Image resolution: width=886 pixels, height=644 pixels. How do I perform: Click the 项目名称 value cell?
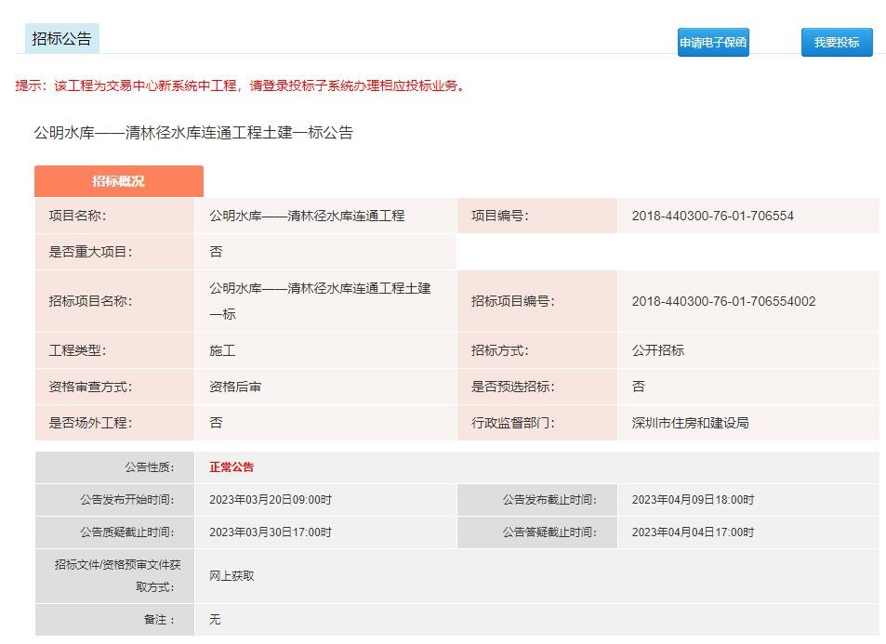307,216
